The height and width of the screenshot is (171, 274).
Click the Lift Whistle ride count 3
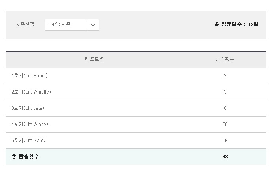[225, 92]
